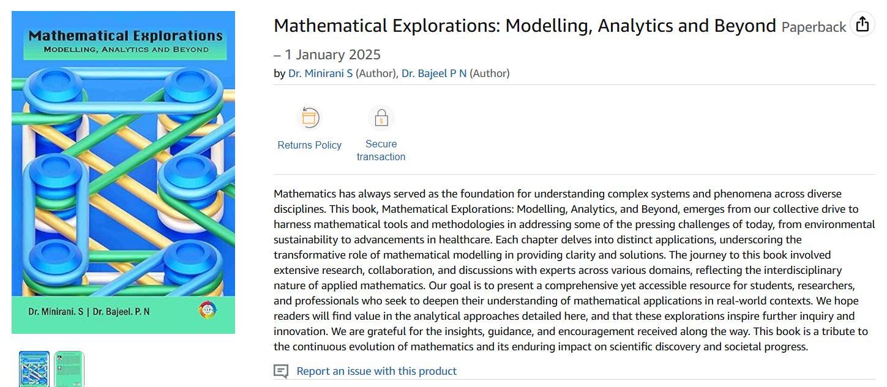Open Dr. Minirani S author page
Image resolution: width=887 pixels, height=387 pixels.
[x=321, y=73]
